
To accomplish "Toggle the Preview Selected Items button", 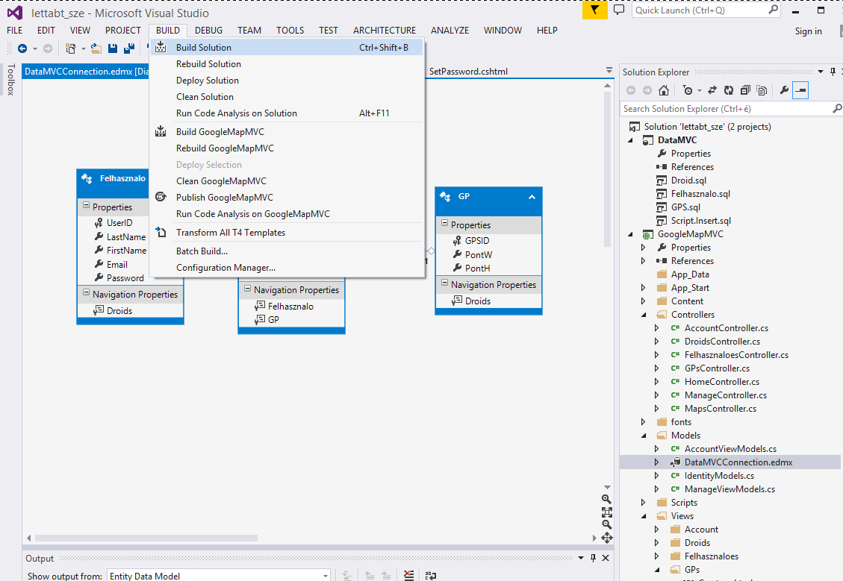I will [800, 90].
